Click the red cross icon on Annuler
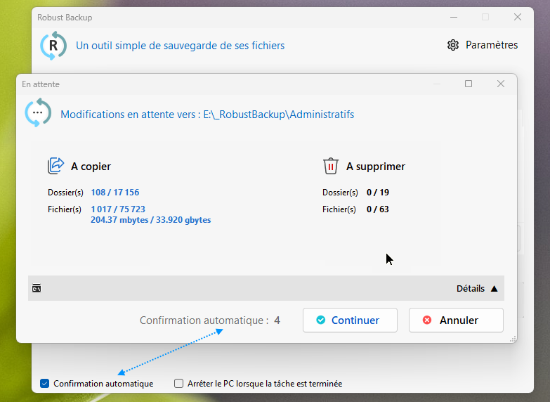Viewport: 550px width, 402px height. click(x=427, y=320)
